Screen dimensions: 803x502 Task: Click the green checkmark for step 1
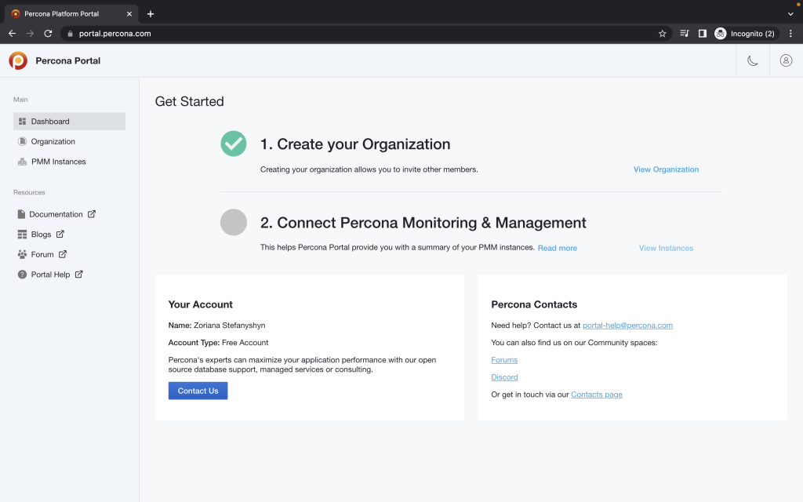(234, 144)
